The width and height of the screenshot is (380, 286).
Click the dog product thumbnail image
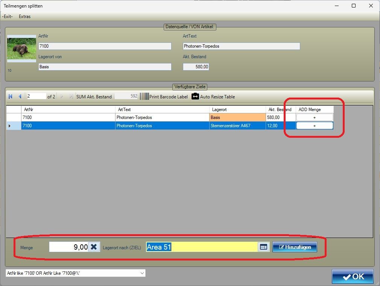click(21, 48)
